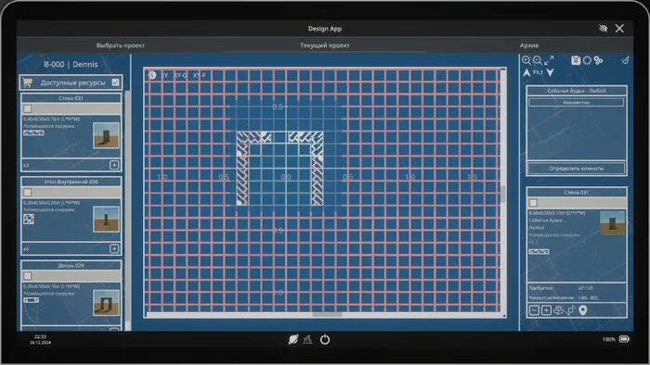650x365 pixels.
Task: Open the Архив tab
Action: pyautogui.click(x=529, y=45)
